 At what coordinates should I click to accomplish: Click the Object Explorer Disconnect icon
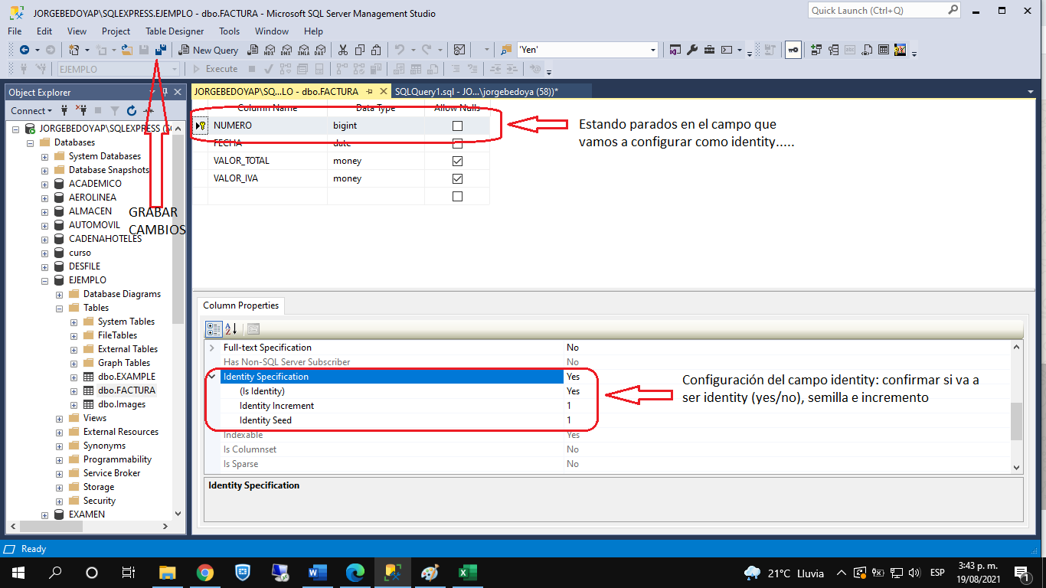point(80,110)
